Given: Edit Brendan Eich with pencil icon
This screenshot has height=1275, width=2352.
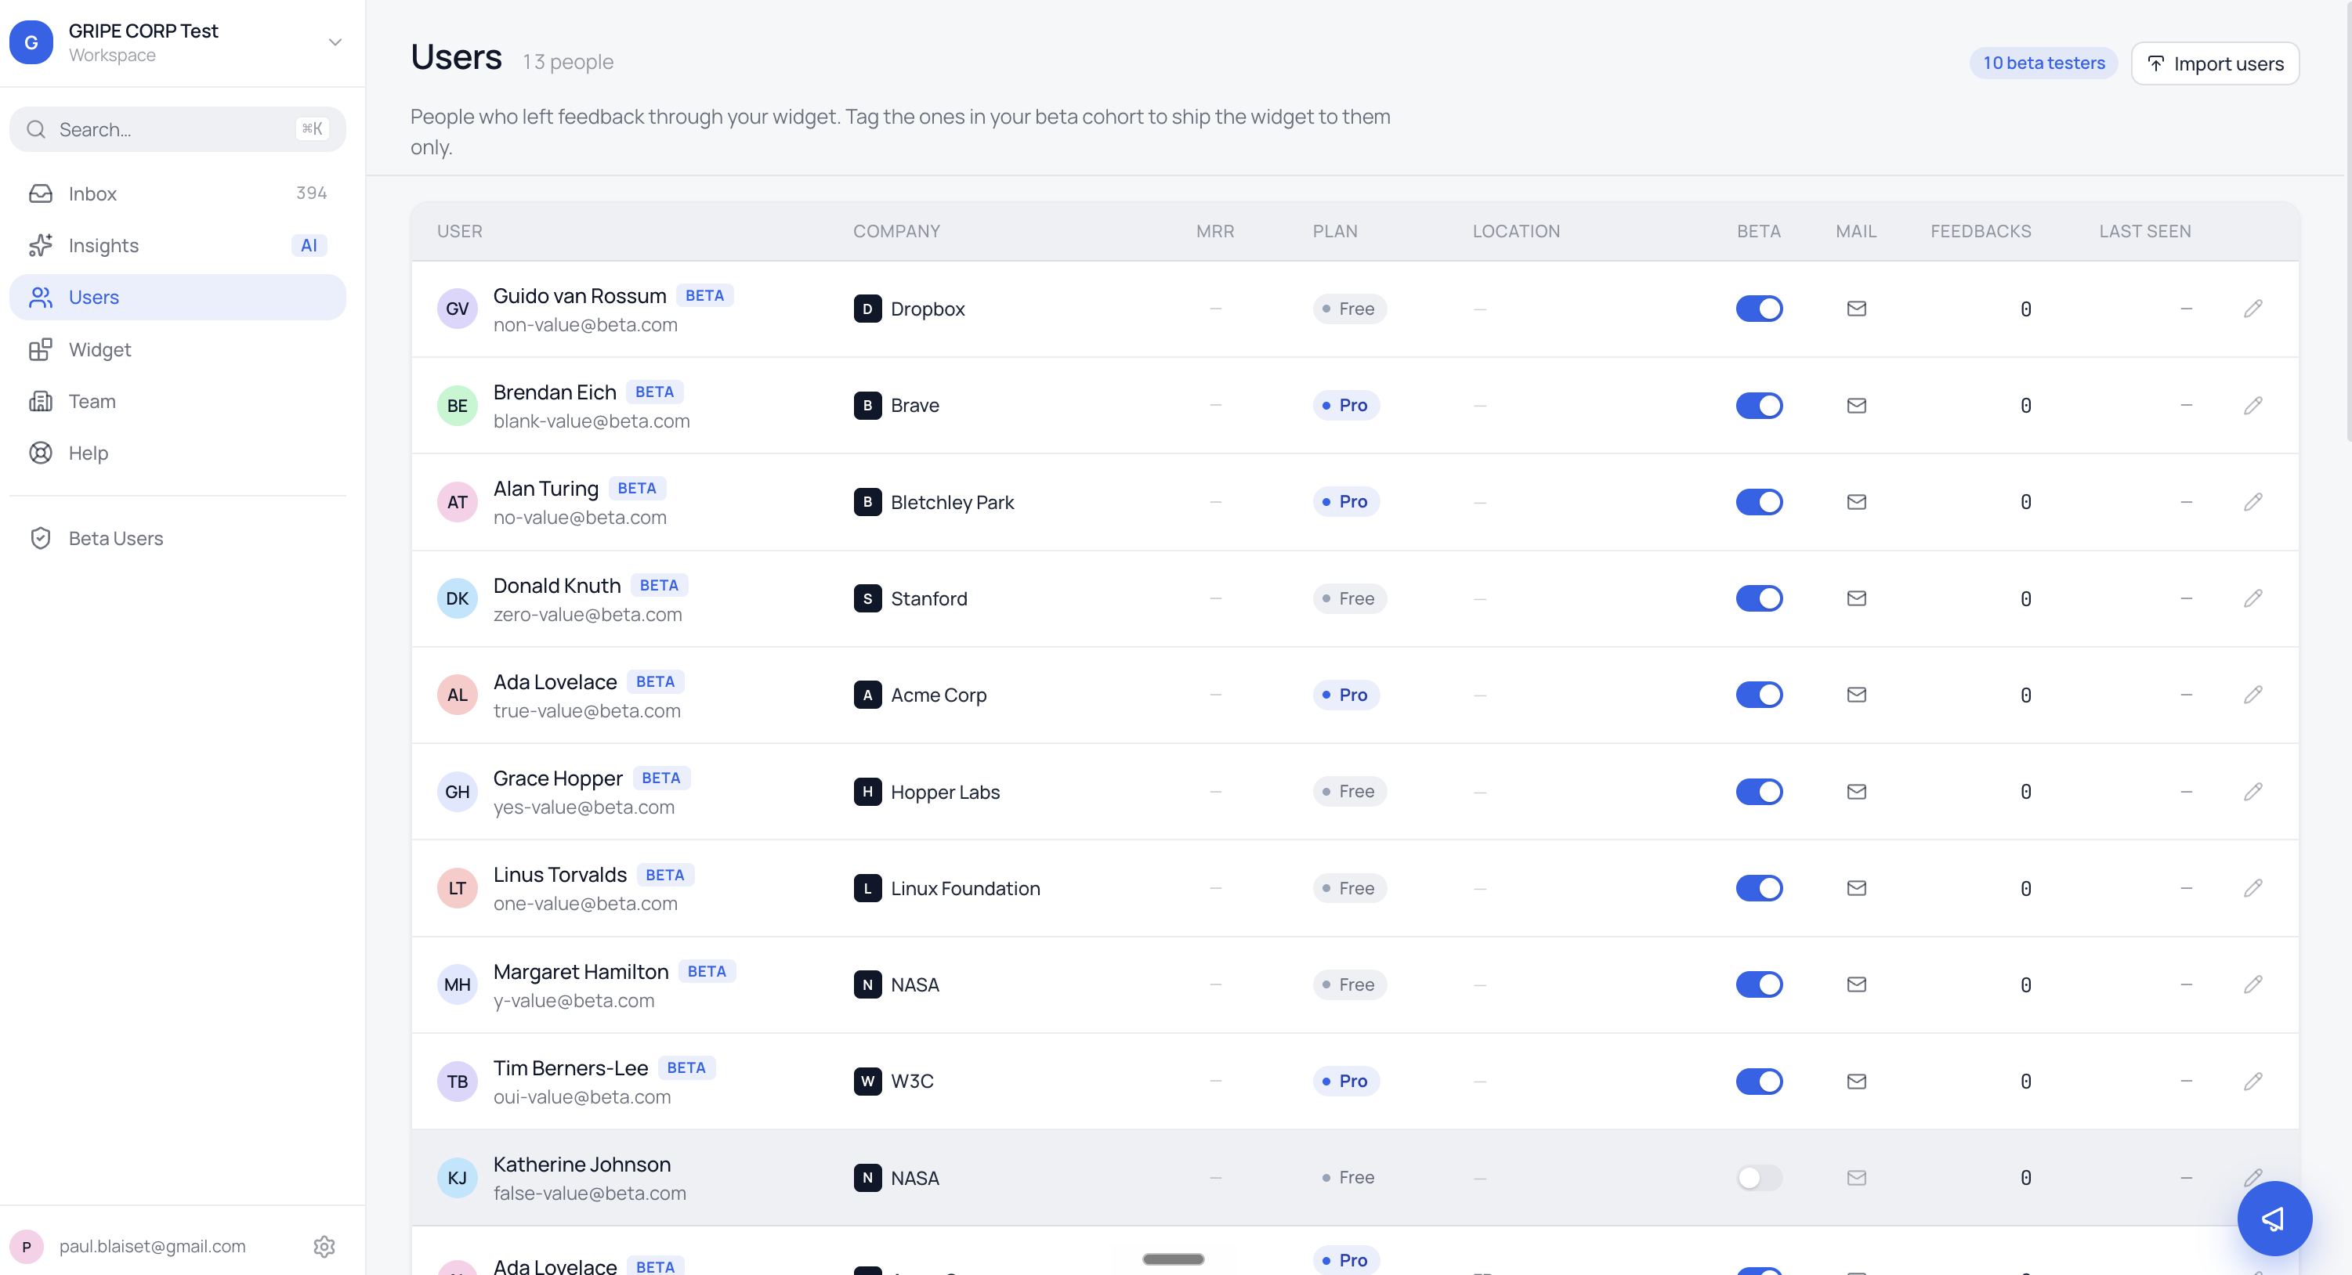Looking at the screenshot, I should (2253, 405).
